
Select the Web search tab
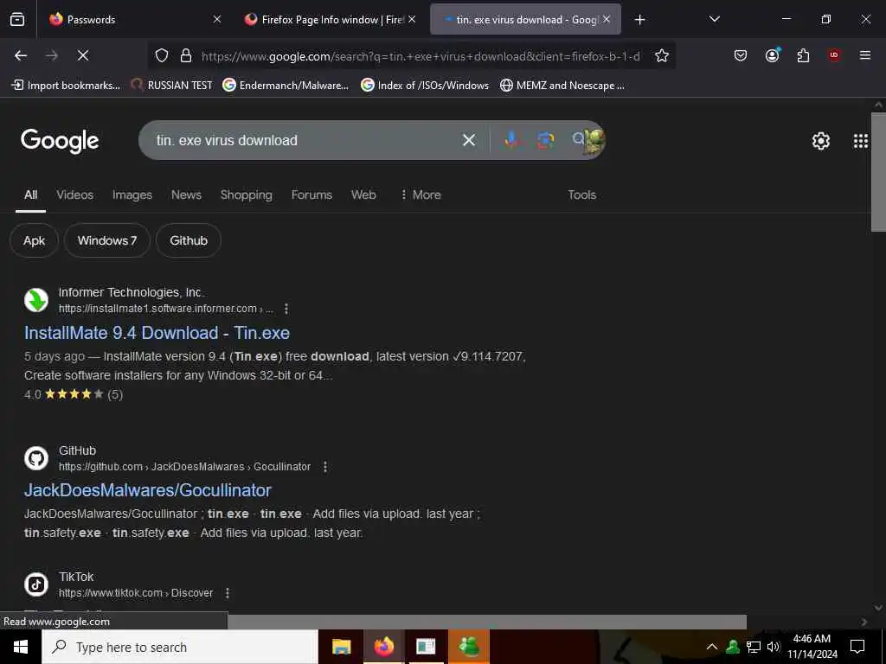tap(363, 195)
